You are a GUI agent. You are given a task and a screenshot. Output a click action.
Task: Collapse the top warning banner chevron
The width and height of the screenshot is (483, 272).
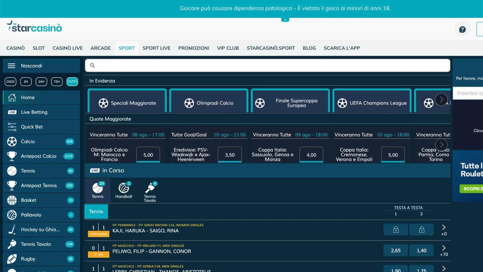pos(285,20)
